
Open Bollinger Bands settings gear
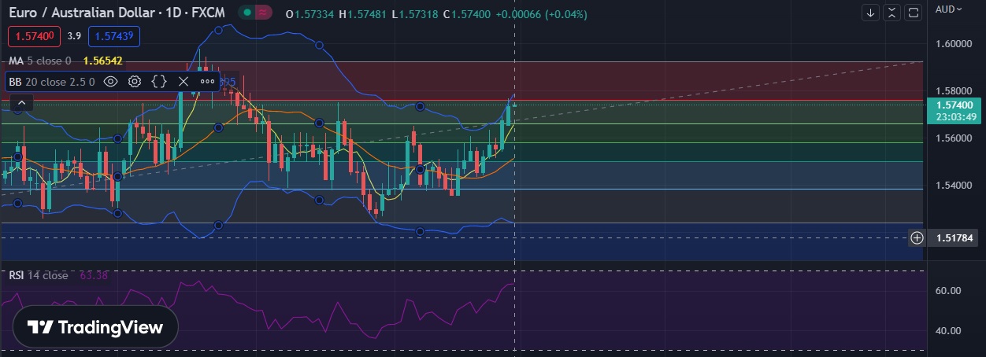135,81
